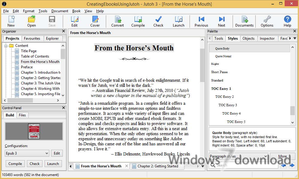Open the Book menu
Viewport: 299px width, 179px height.
pos(76,11)
